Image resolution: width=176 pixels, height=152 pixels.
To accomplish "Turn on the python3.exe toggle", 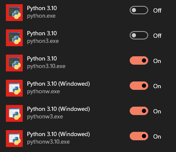I will [139, 35].
